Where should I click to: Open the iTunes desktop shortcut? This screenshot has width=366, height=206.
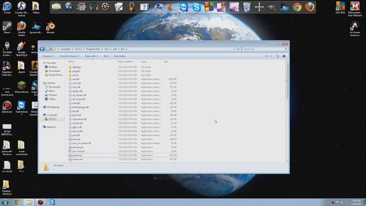[7, 7]
